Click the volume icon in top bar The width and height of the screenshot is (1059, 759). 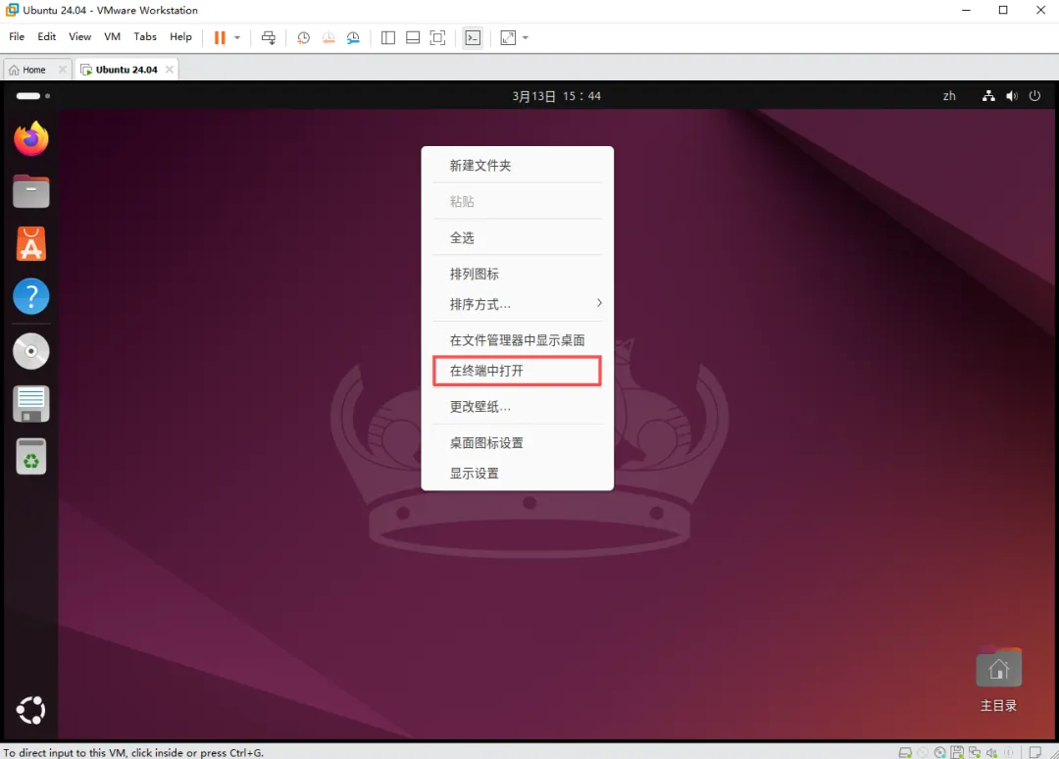tap(1012, 96)
